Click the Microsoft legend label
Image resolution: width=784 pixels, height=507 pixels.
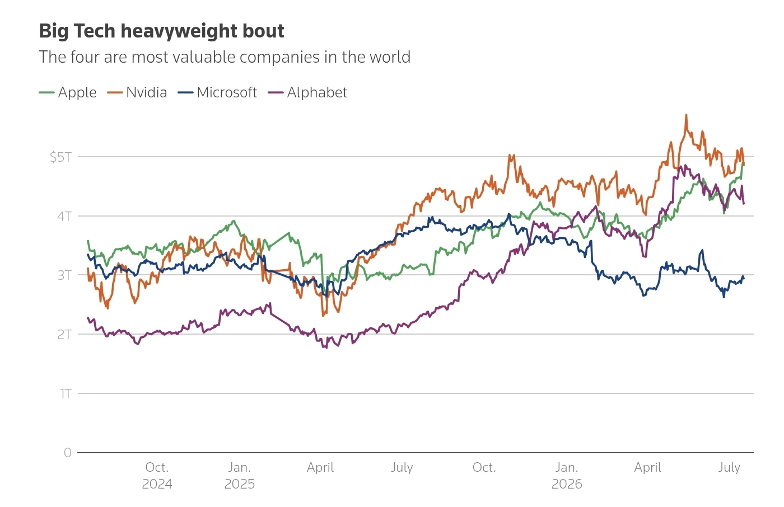click(x=227, y=92)
